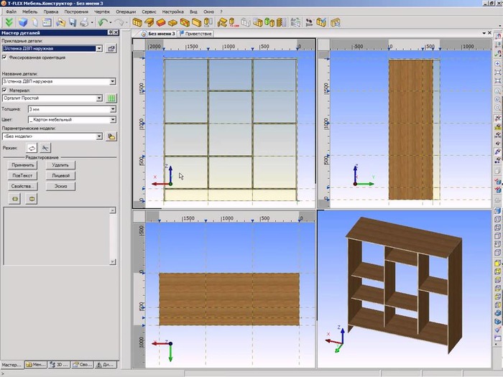Screen dimensions: 503x377
Task: Undo the last action with green arrow
Action: 103,22
